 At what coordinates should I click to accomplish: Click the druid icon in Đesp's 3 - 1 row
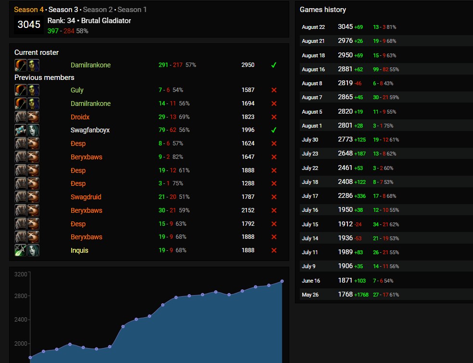(x=21, y=184)
